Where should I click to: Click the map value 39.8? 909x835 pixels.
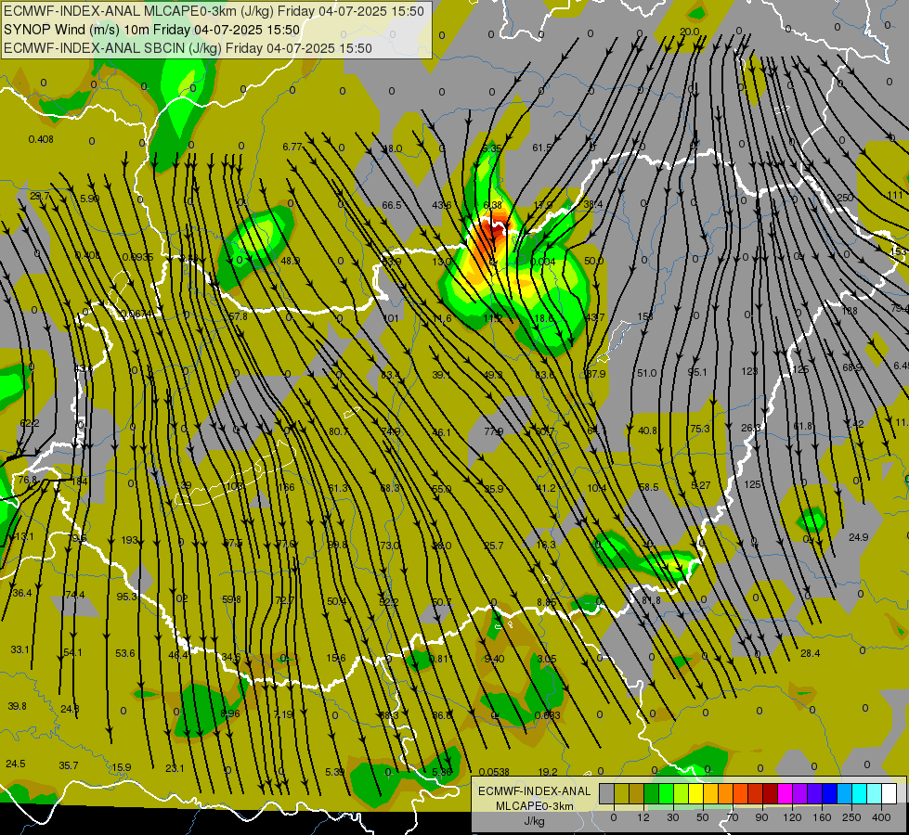[18, 706]
